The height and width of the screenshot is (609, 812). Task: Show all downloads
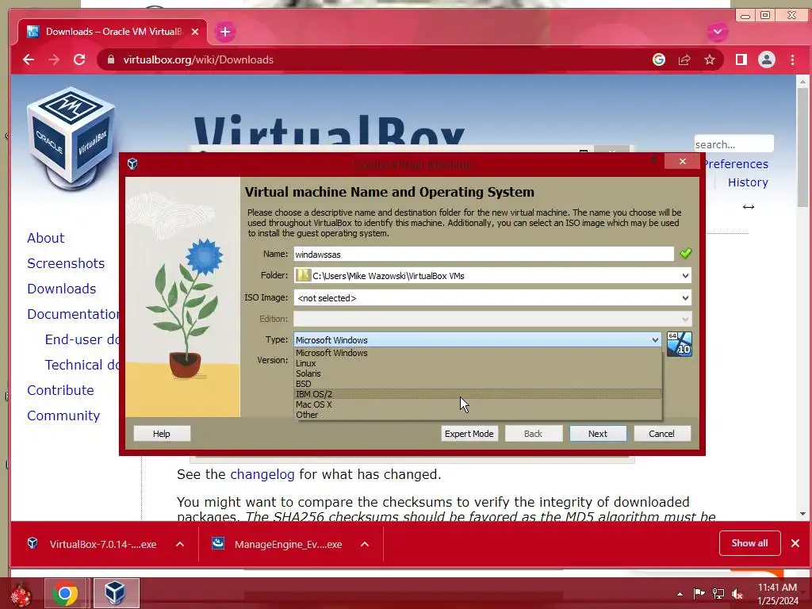point(749,542)
